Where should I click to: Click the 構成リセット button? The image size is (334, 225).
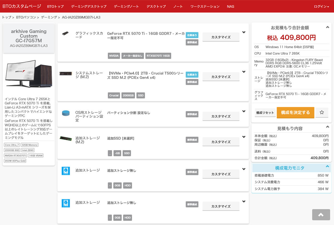point(265,113)
